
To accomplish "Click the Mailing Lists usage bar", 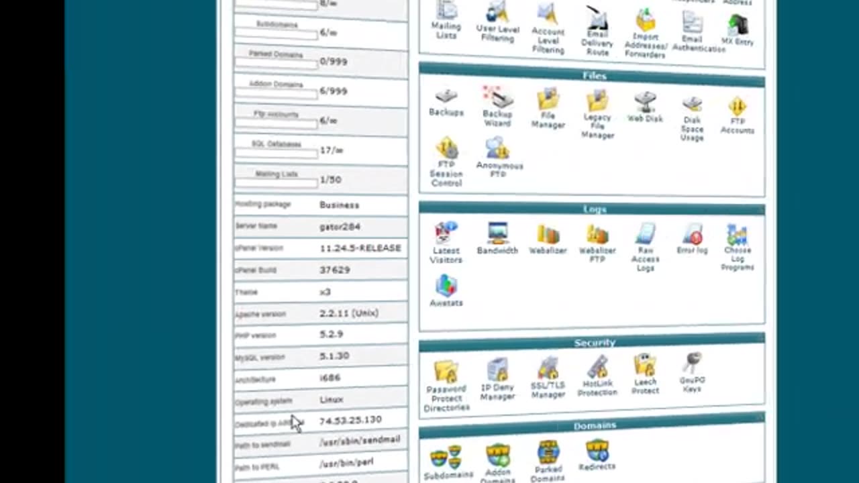I will (x=276, y=184).
